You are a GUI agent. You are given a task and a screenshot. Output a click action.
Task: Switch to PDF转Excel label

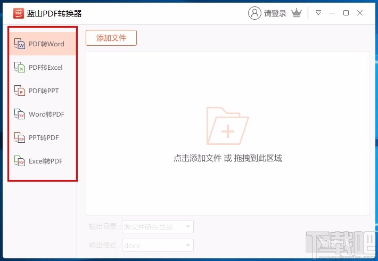coord(46,67)
